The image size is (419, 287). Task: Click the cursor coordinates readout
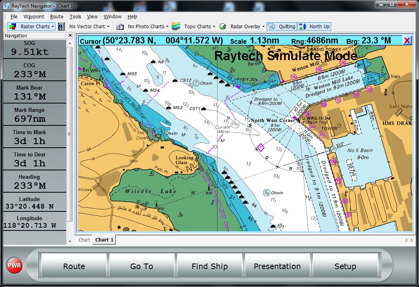151,41
